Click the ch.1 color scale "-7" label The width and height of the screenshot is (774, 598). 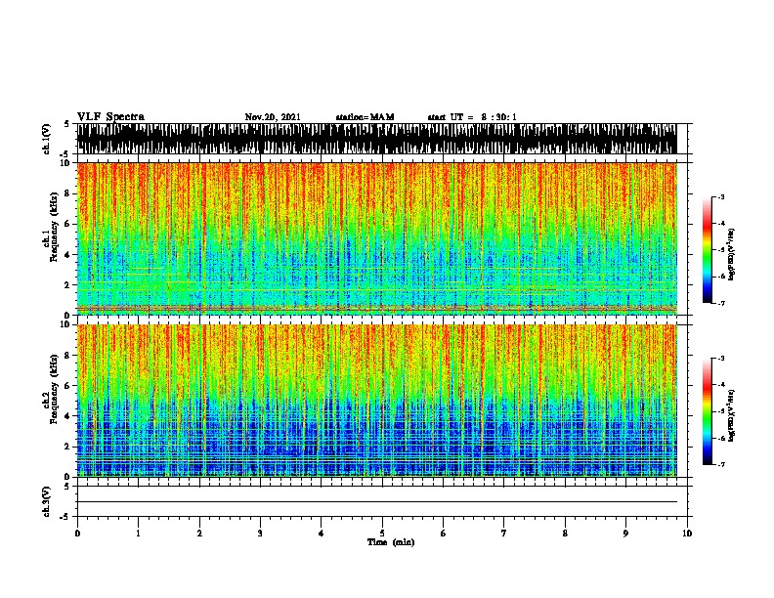[x=721, y=303]
